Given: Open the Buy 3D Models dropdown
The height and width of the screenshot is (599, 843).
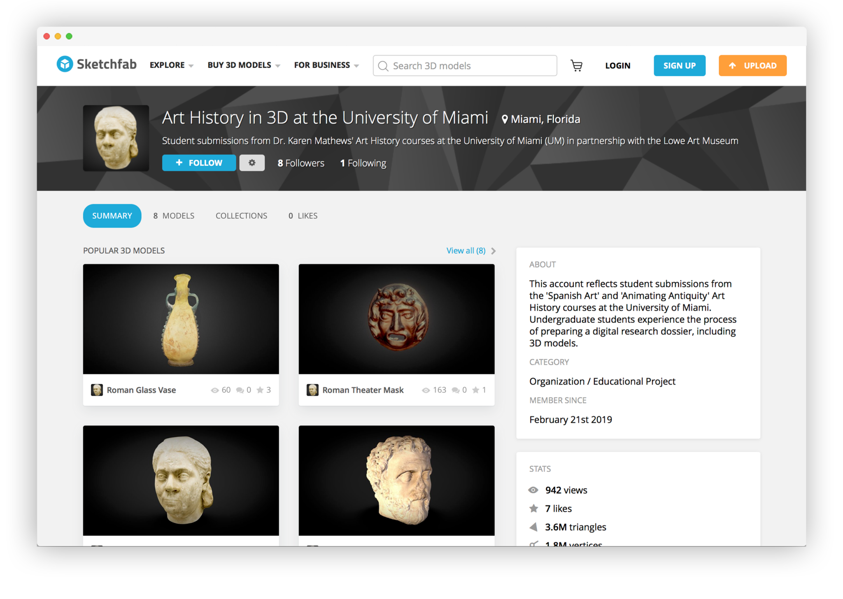Looking at the screenshot, I should (x=243, y=65).
